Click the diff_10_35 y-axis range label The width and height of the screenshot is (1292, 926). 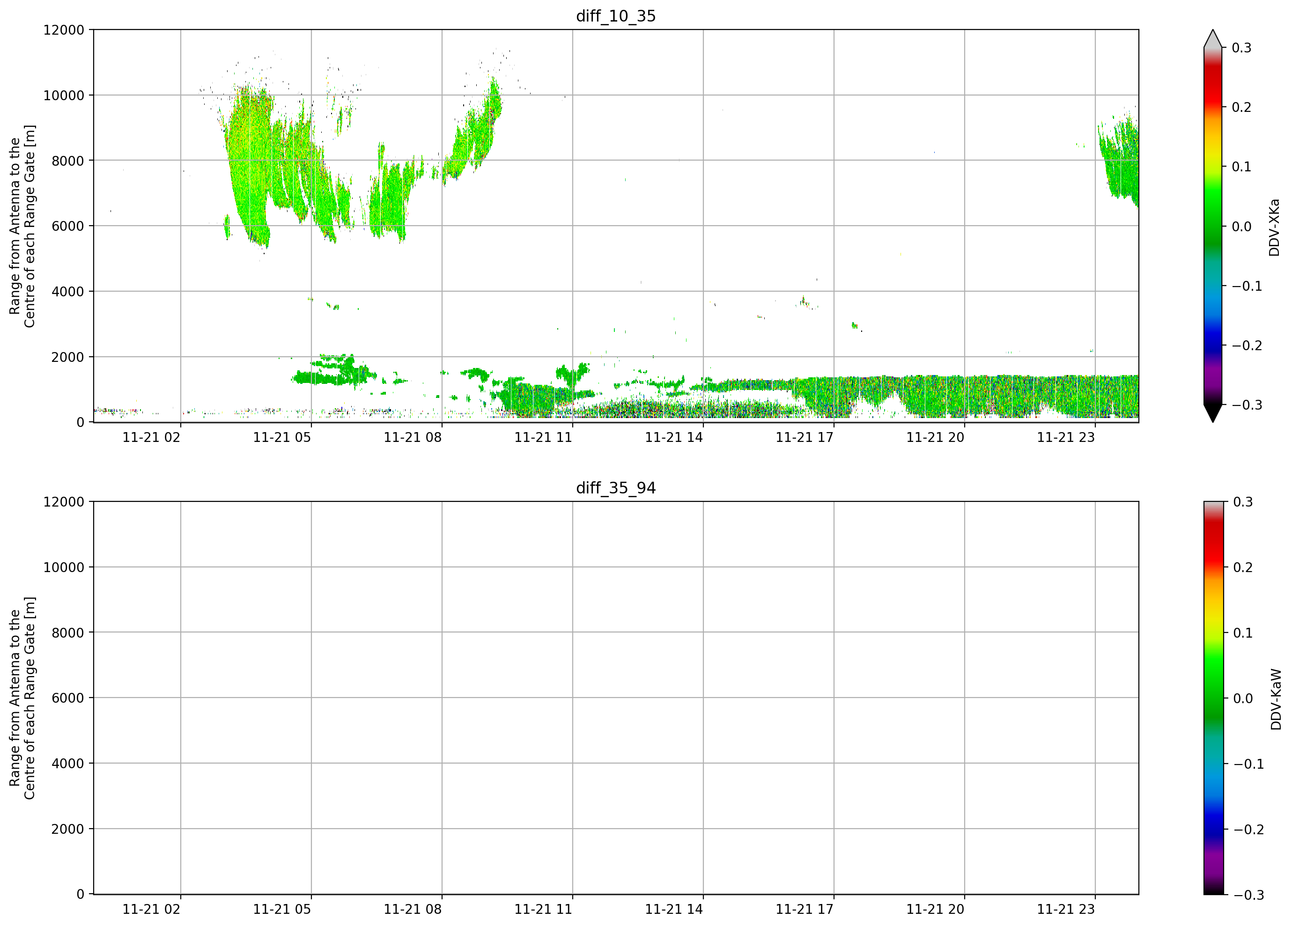click(x=22, y=226)
